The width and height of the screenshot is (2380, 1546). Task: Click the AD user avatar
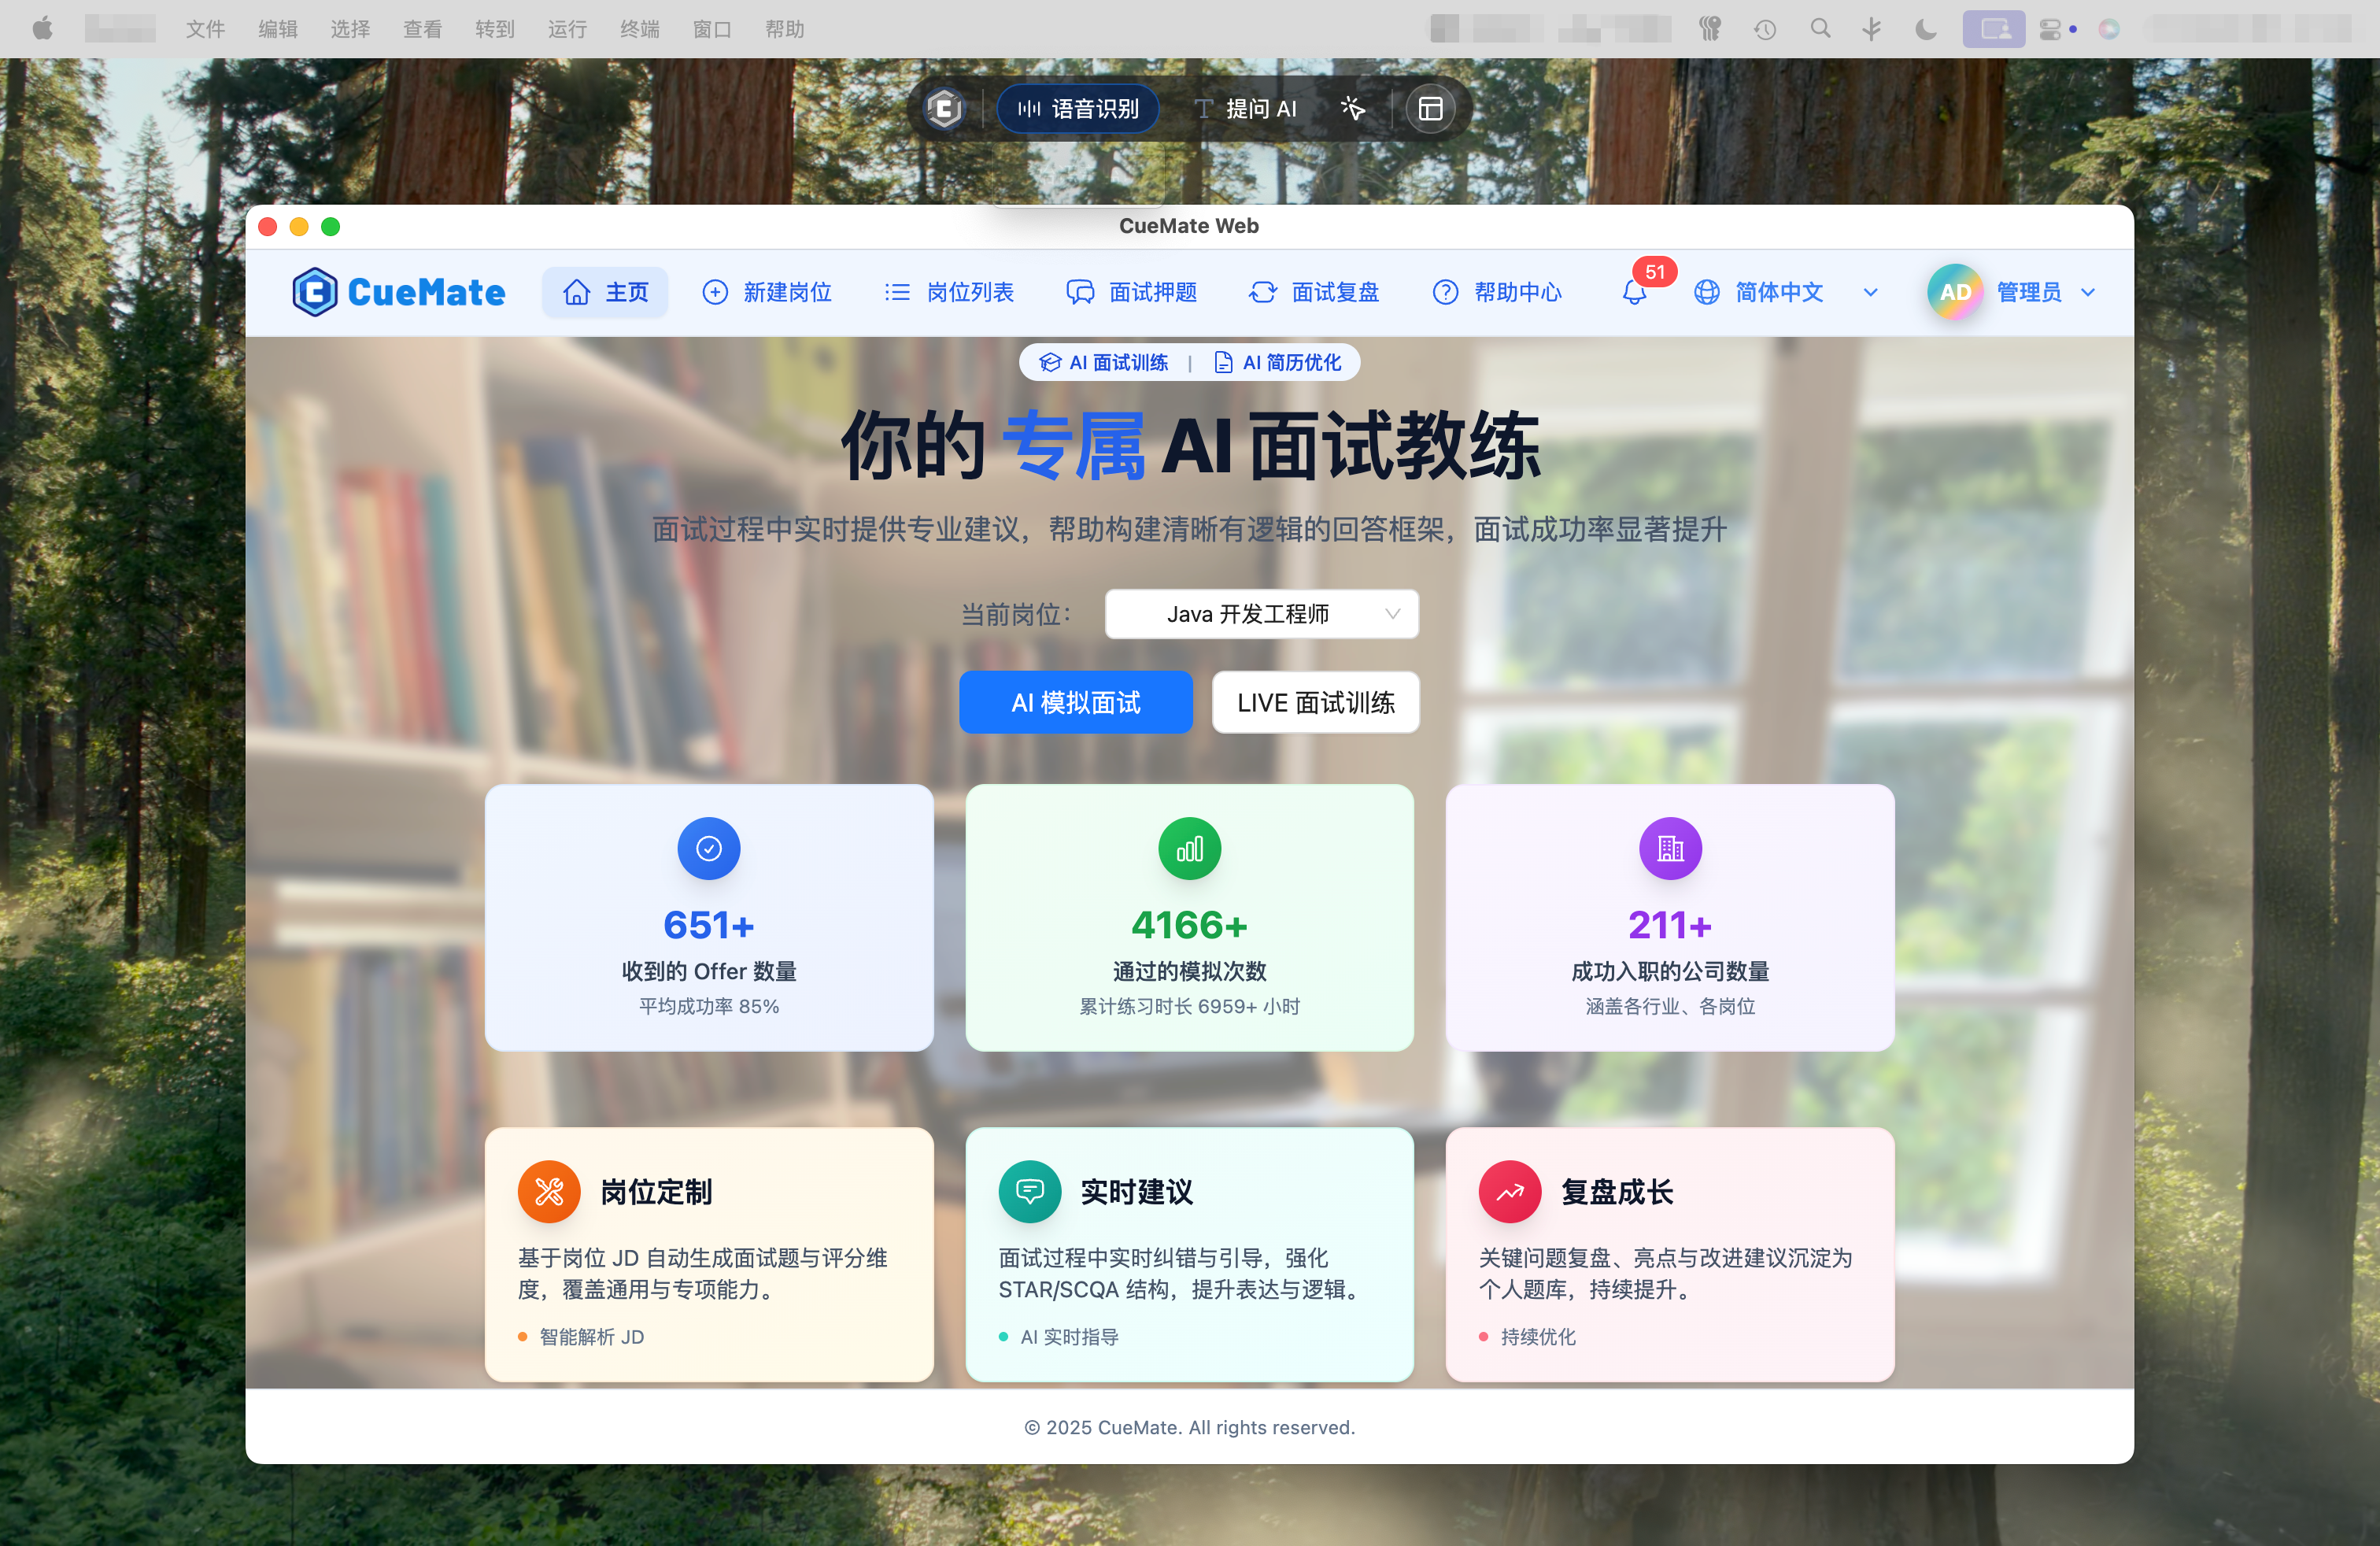[1954, 292]
